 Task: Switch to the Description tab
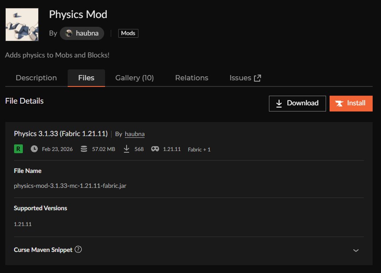[x=36, y=78]
